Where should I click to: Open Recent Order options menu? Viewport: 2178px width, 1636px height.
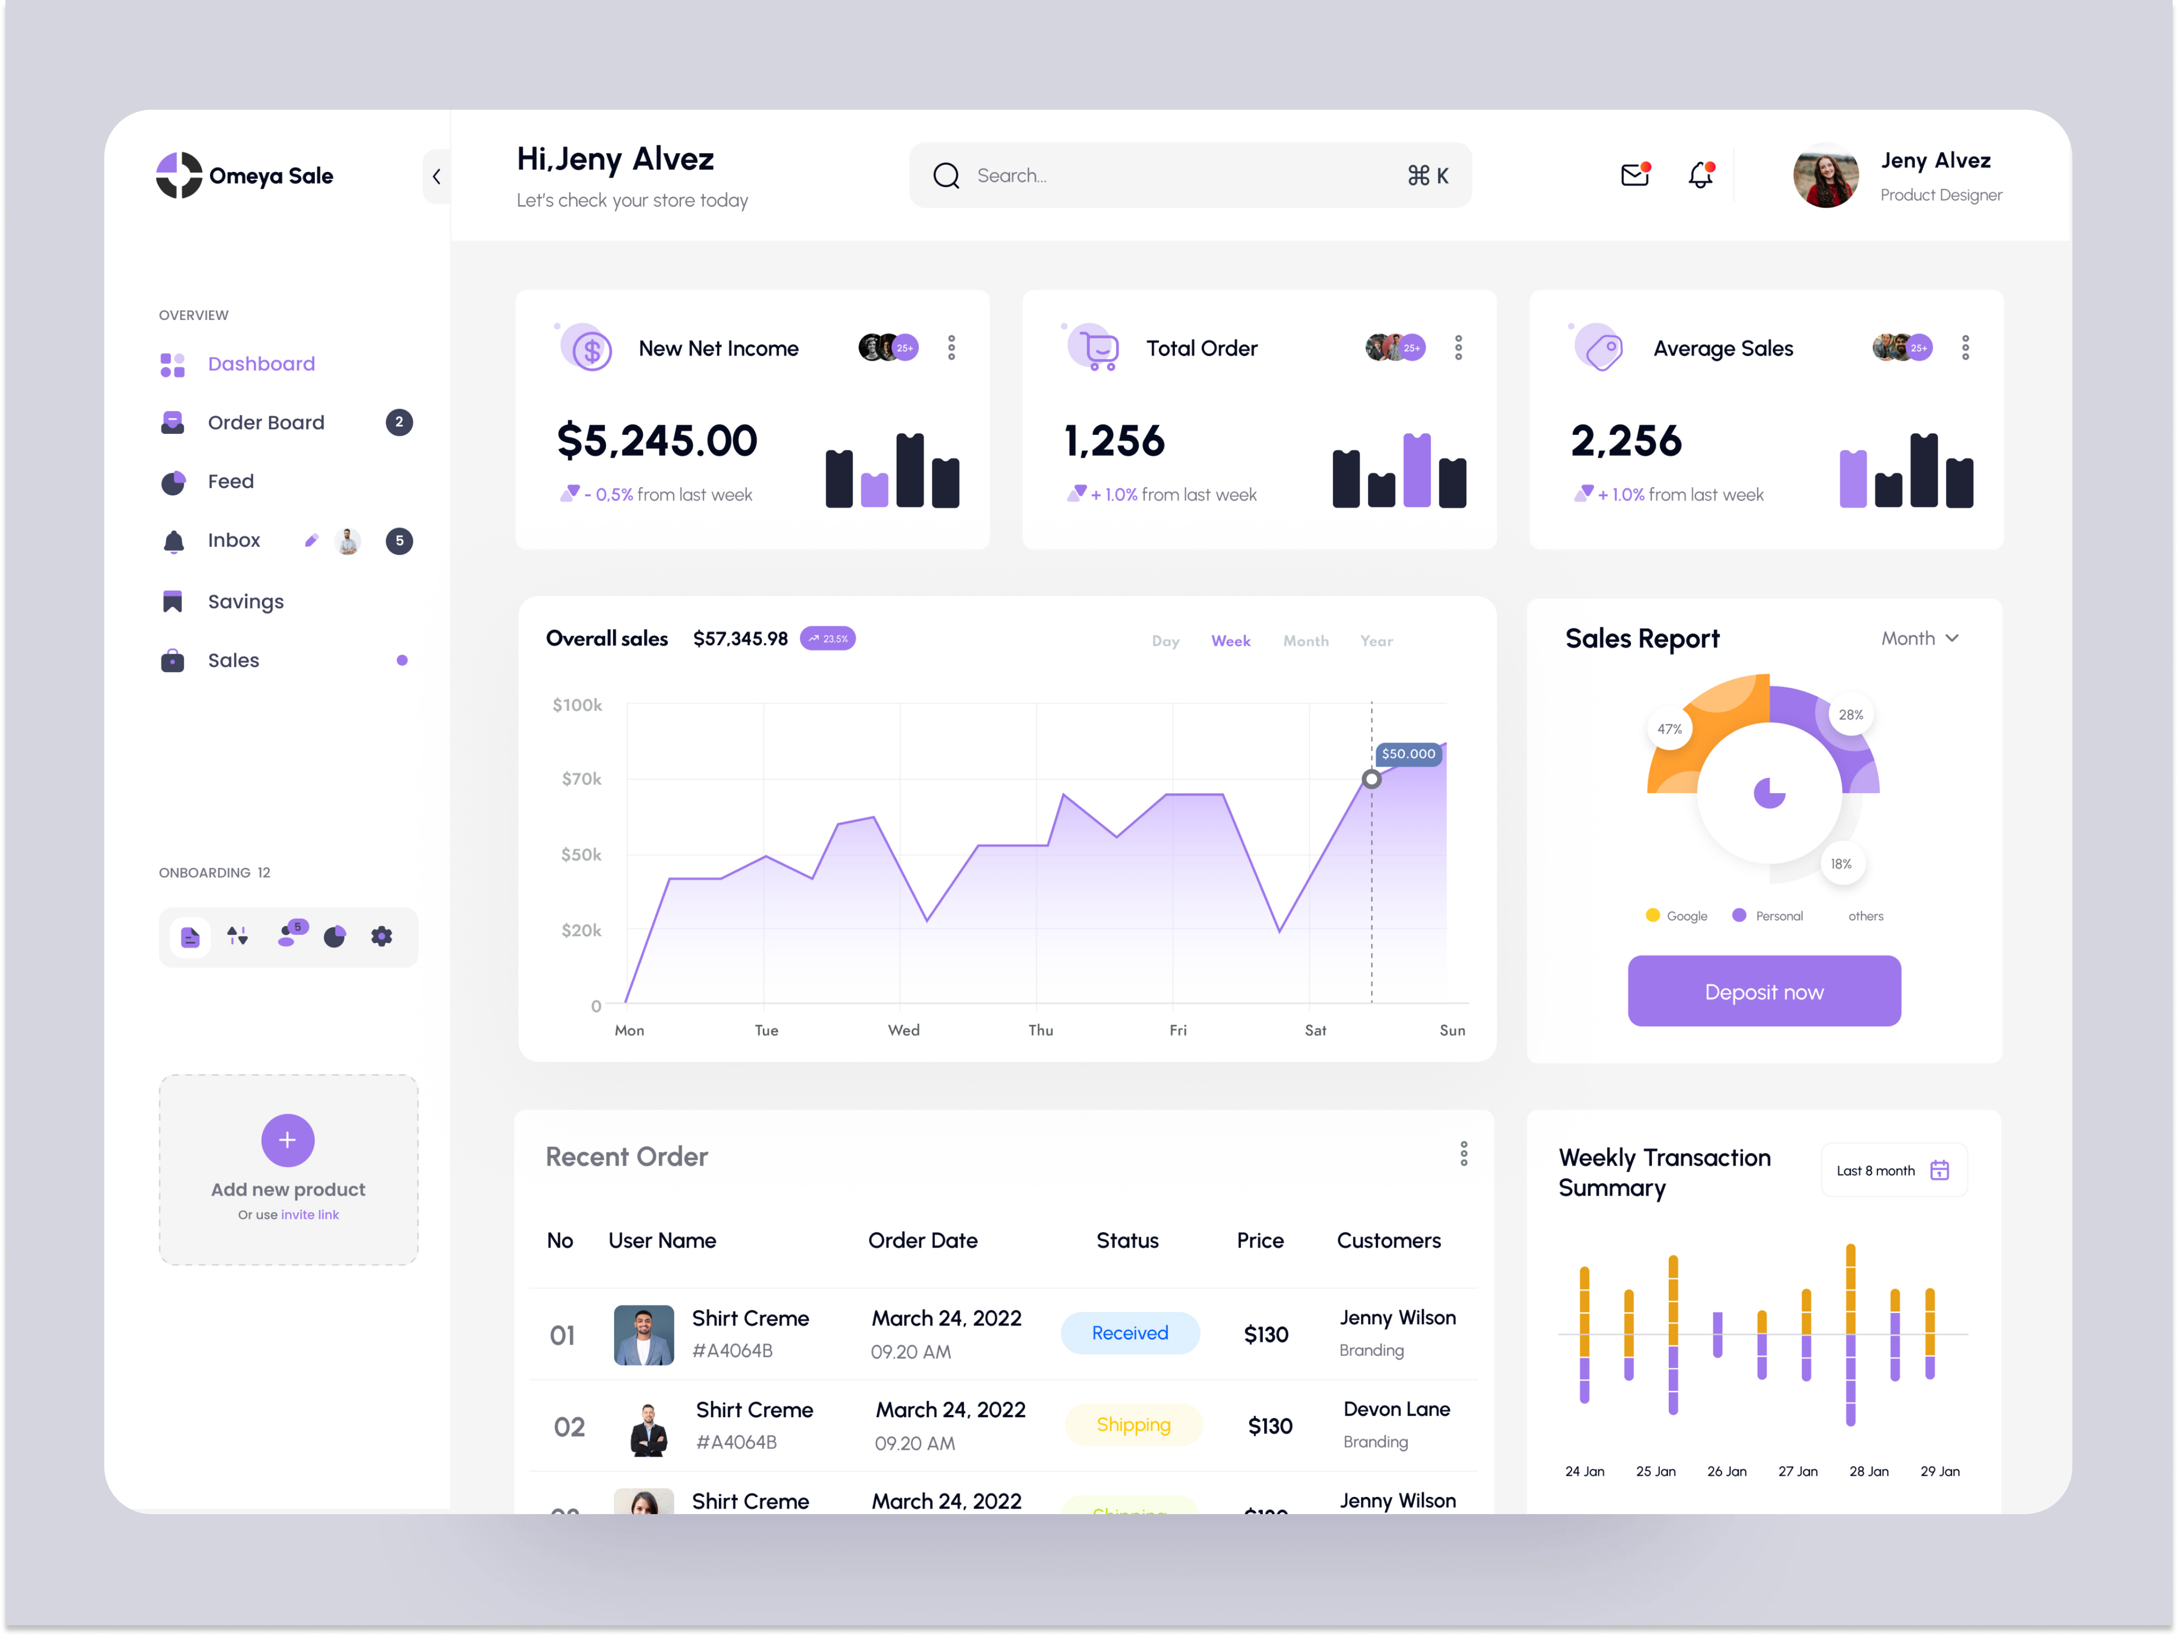1464,1155
